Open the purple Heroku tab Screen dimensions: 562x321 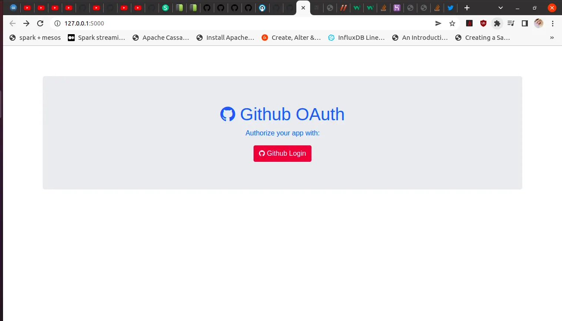[x=397, y=7]
